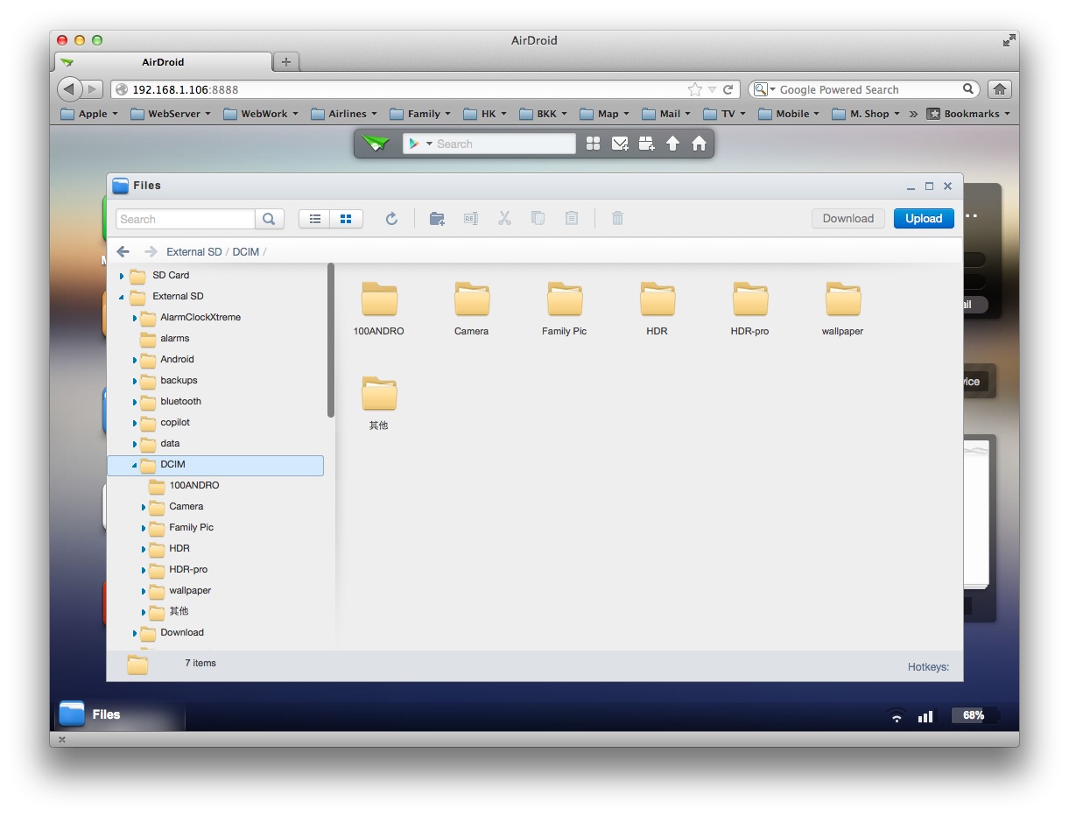1069x816 pixels.
Task: Expand the Camera folder in tree
Action: (144, 507)
